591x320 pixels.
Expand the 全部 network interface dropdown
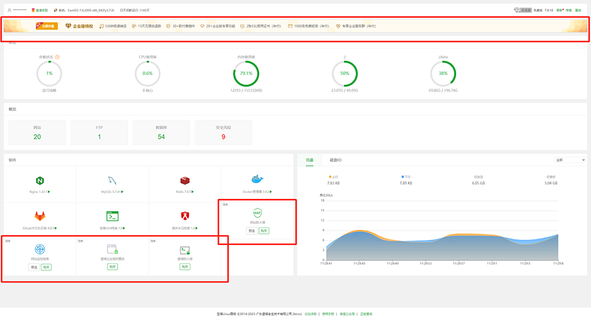(x=569, y=159)
